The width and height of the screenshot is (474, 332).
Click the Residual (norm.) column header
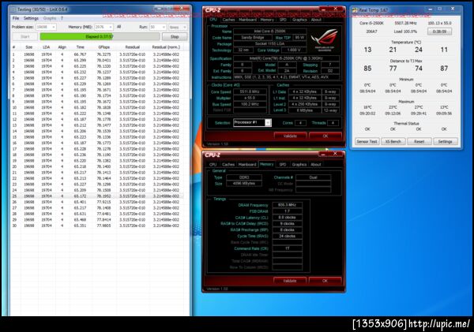click(x=166, y=47)
